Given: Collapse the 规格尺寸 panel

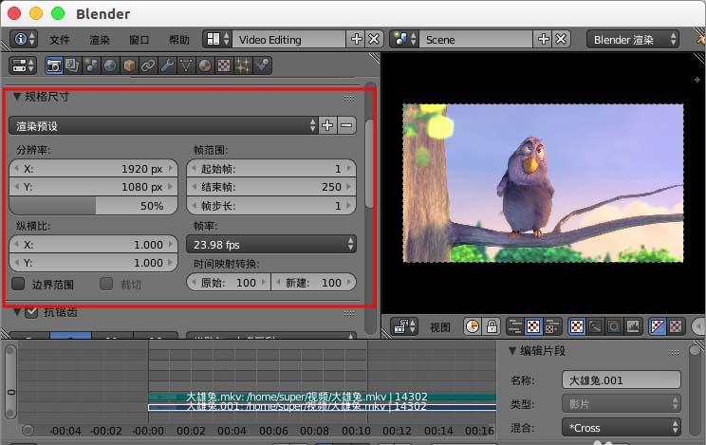Looking at the screenshot, I should click(x=17, y=97).
